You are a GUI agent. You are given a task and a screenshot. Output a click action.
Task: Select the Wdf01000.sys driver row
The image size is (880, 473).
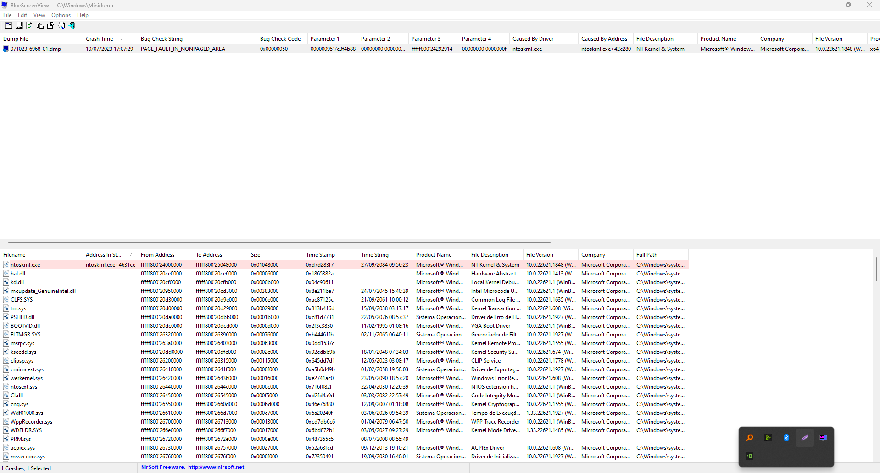pyautogui.click(x=344, y=413)
